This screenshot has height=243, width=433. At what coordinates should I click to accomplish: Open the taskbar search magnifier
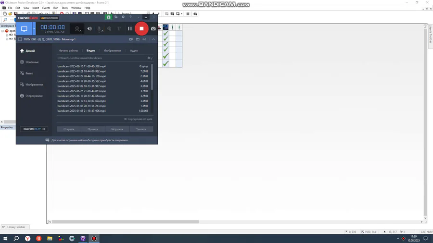tap(16, 239)
